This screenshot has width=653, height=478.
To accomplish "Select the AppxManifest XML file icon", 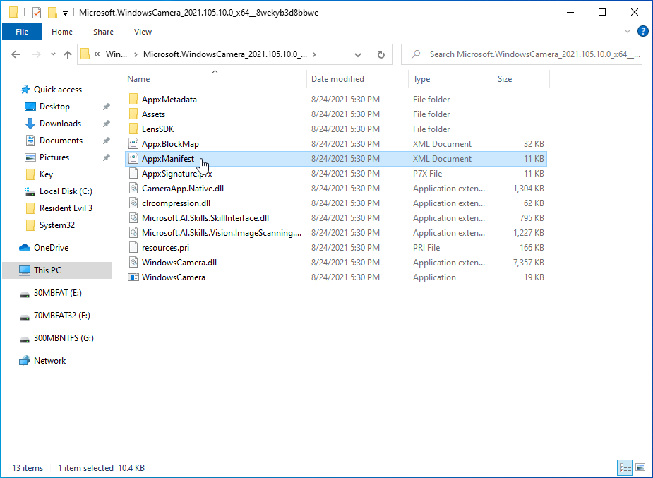I will tap(133, 159).
